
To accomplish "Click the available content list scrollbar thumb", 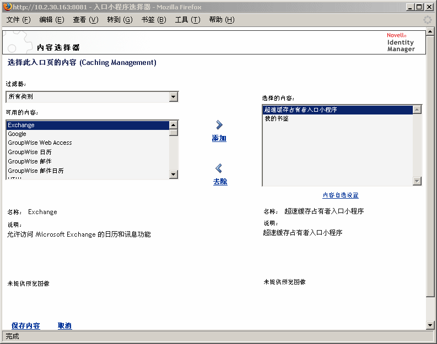I will (174, 133).
